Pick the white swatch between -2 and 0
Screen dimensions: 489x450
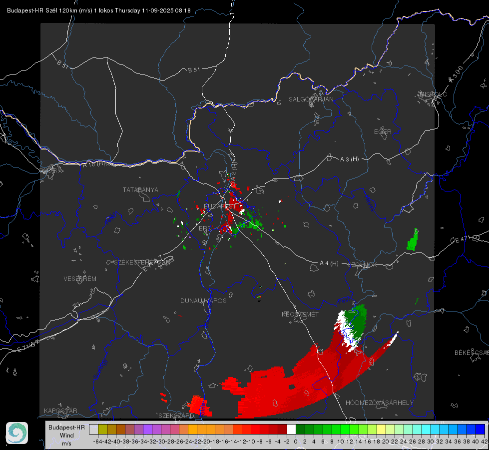pyautogui.click(x=291, y=429)
